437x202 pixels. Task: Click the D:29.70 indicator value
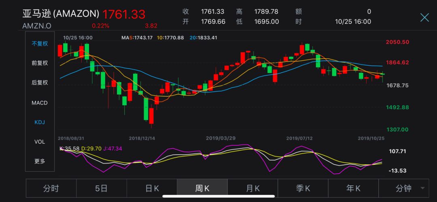pos(91,149)
